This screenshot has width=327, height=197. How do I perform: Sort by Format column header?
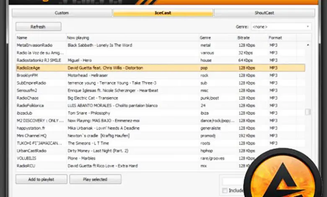point(275,38)
